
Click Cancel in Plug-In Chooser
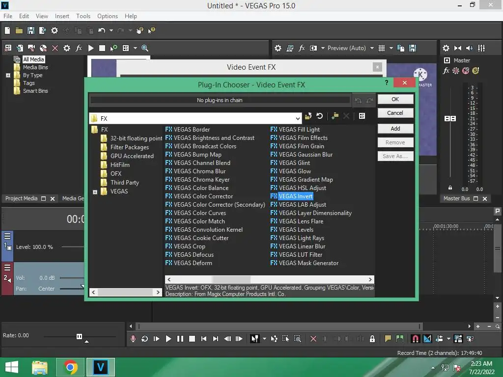(x=395, y=113)
